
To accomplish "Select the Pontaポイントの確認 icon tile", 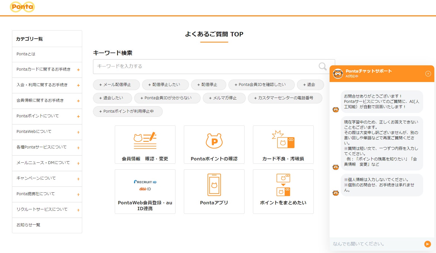I will click(x=214, y=145).
